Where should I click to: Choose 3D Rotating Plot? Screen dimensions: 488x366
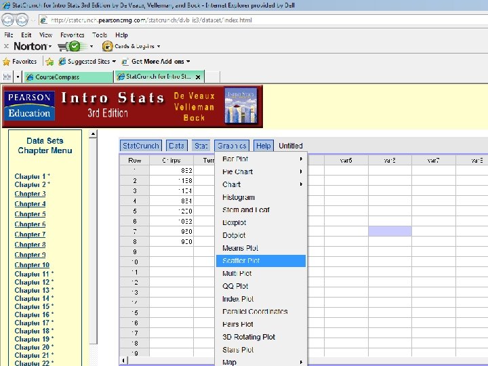pyautogui.click(x=261, y=337)
